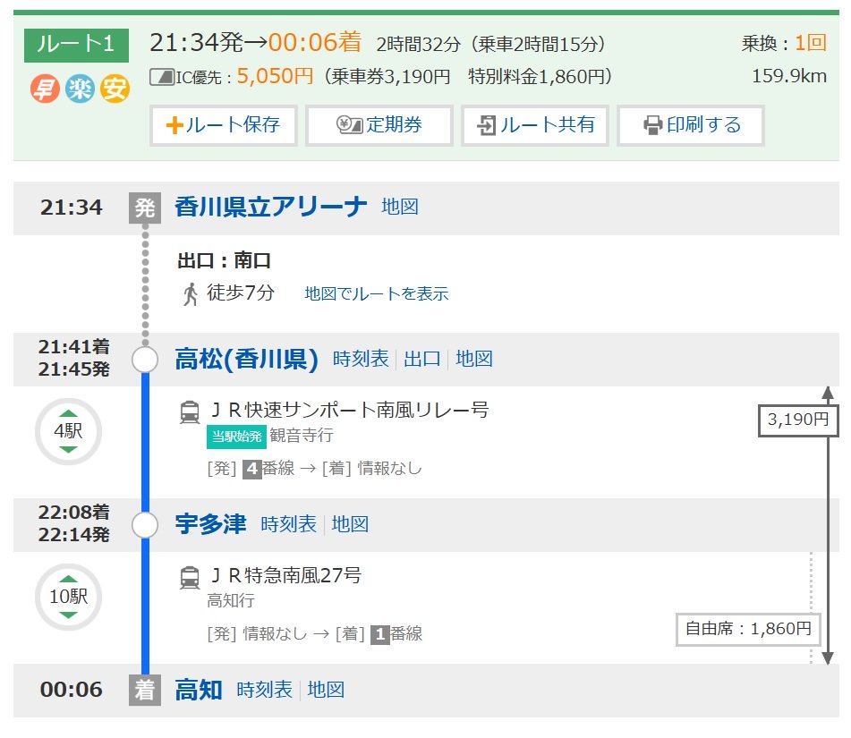Click the 当駅始発 green tag
851x738 pixels.
click(x=236, y=437)
